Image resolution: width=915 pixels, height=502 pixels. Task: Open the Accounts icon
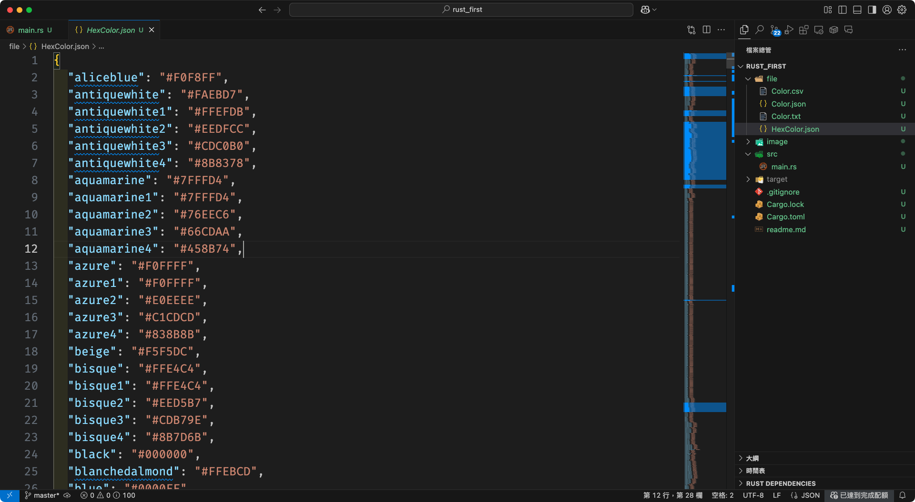[x=887, y=10]
